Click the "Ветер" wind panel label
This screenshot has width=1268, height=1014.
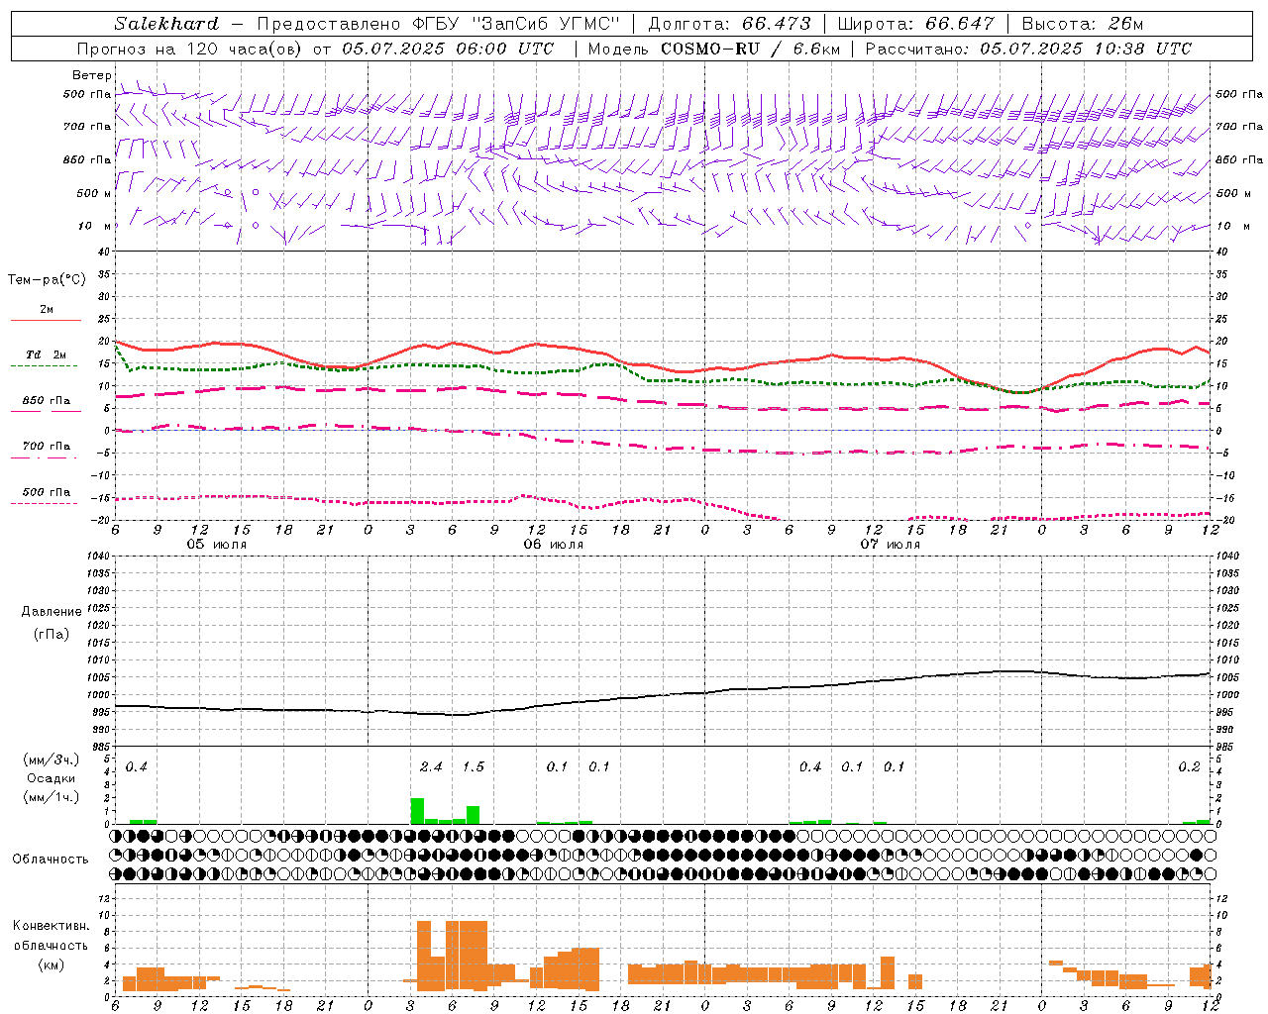tap(91, 75)
